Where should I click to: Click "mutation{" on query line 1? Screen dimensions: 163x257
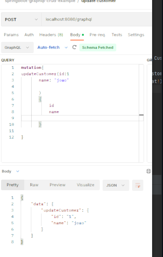[x=32, y=68]
